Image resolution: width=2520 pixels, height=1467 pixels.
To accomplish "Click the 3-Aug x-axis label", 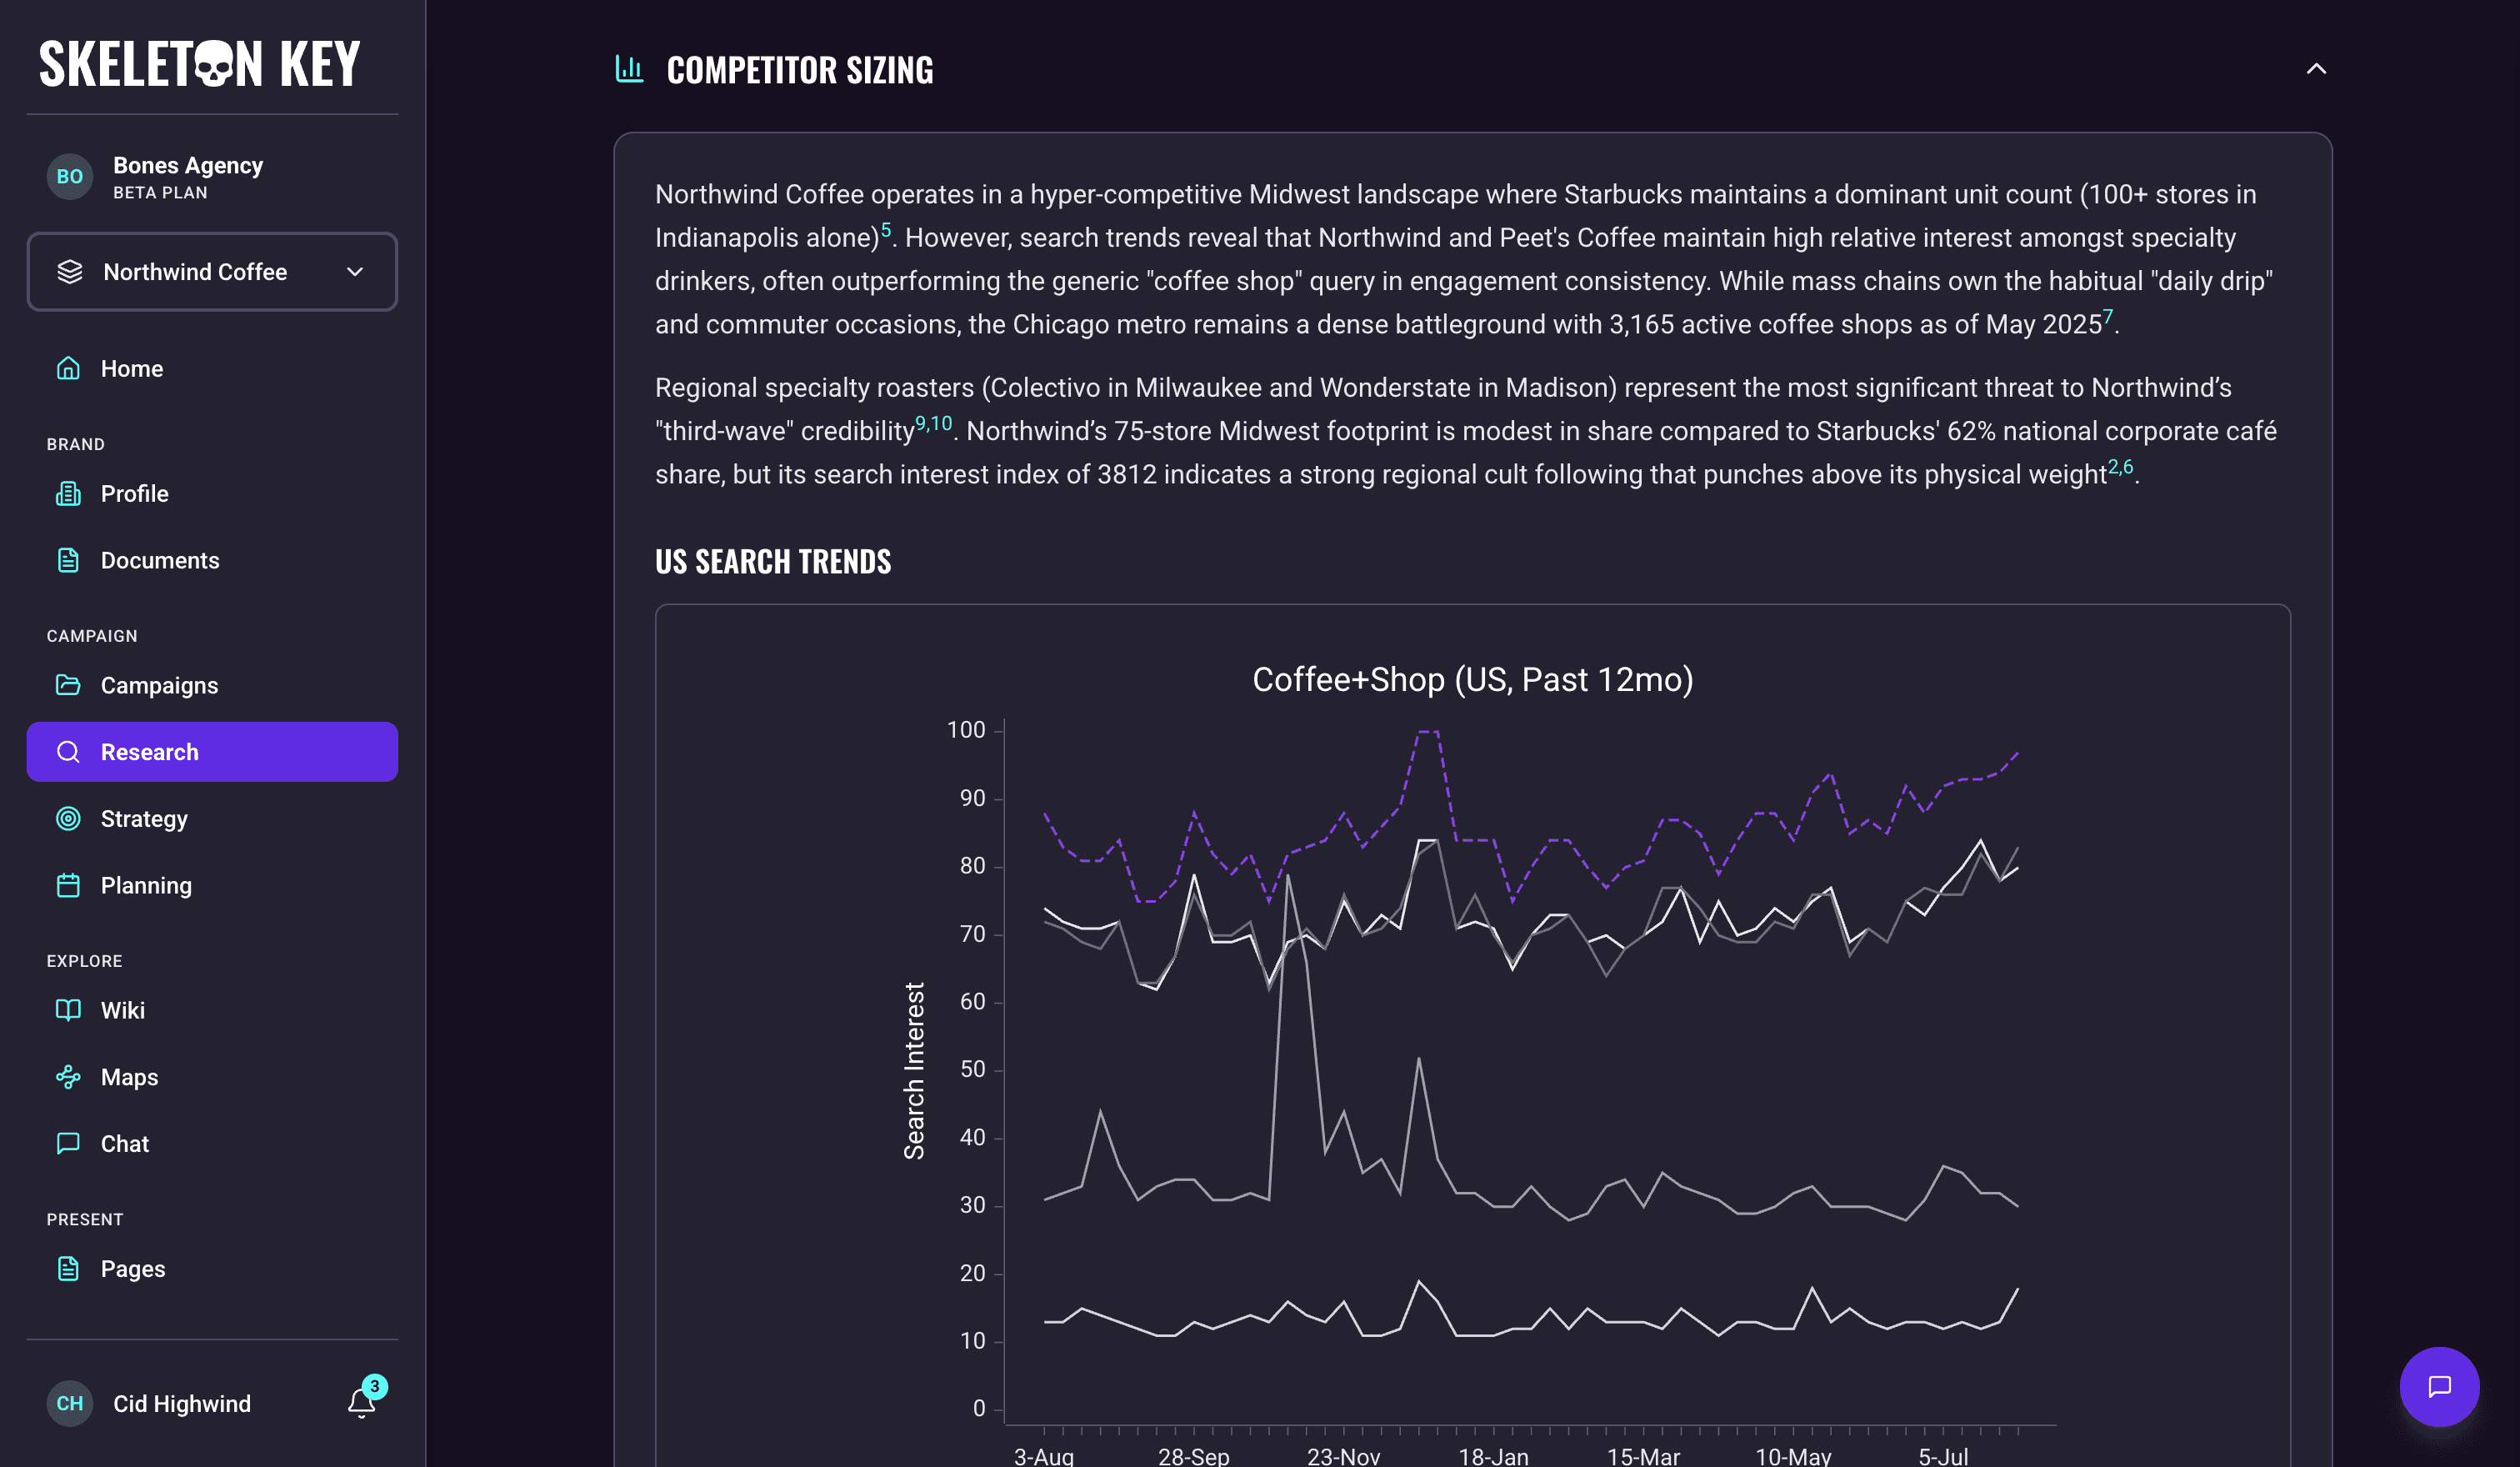I will 1044,1456.
